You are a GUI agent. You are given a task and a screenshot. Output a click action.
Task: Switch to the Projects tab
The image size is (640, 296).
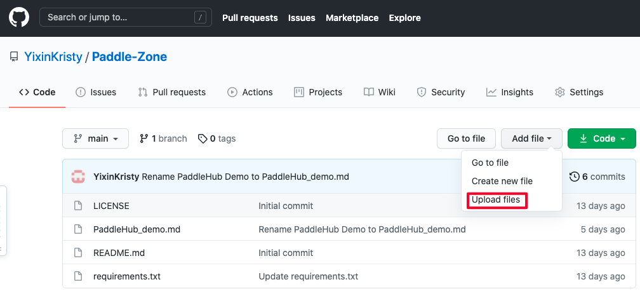318,92
